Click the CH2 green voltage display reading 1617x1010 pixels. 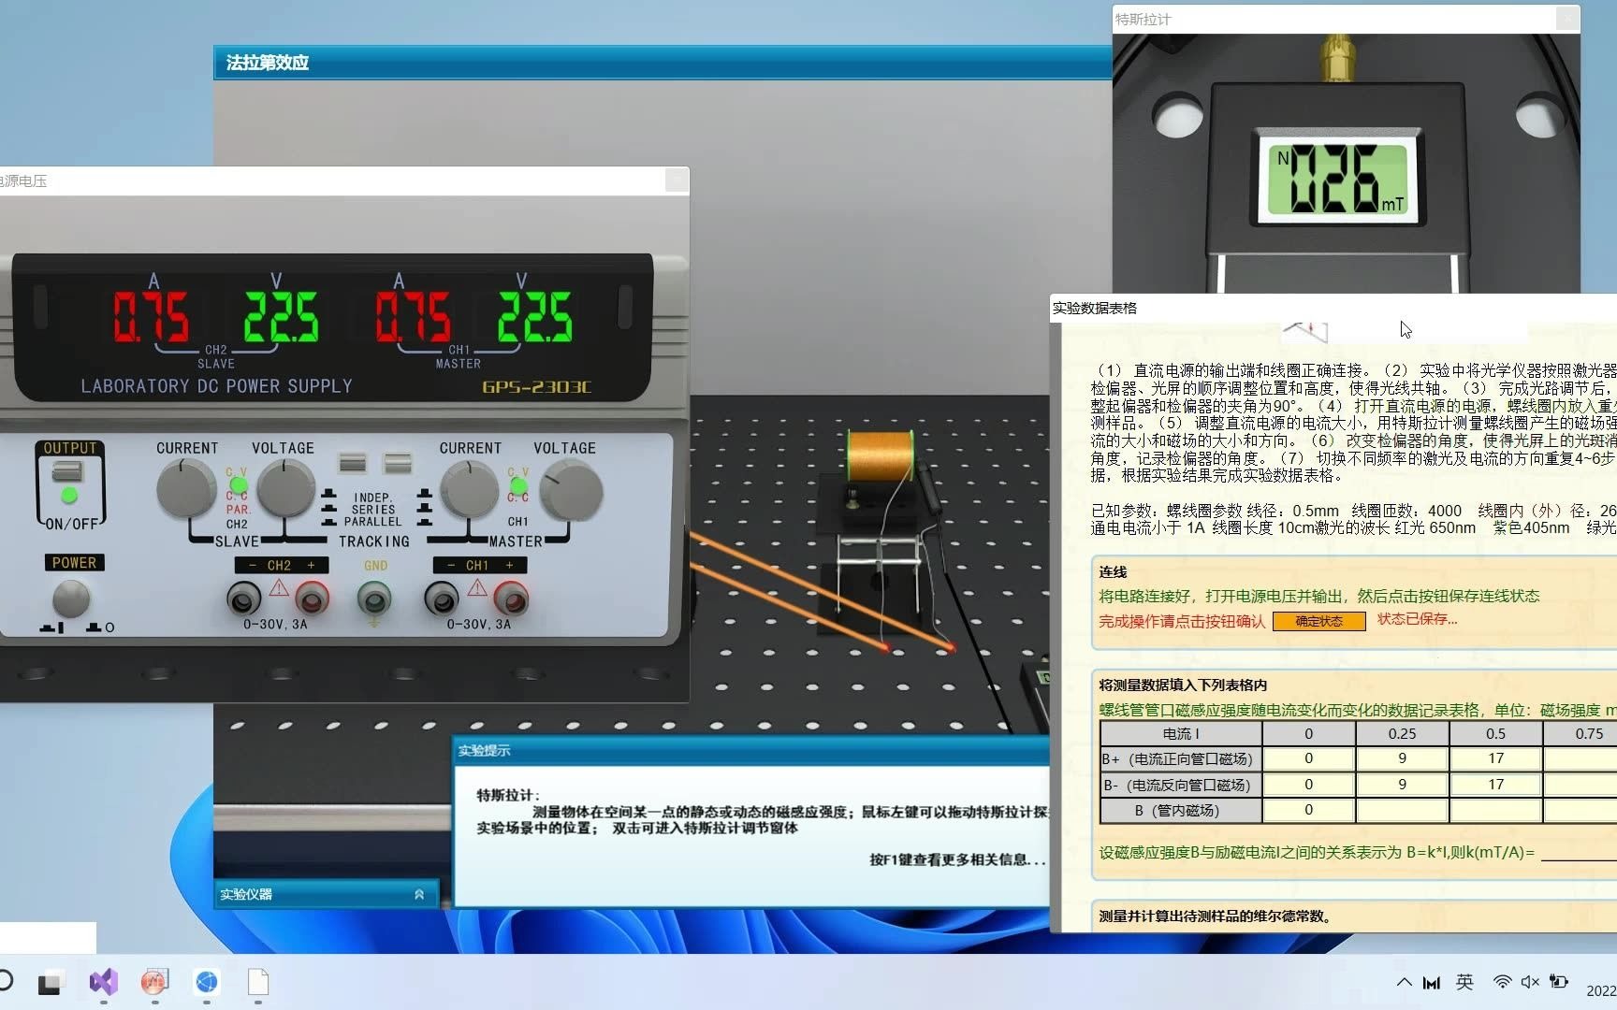281,317
